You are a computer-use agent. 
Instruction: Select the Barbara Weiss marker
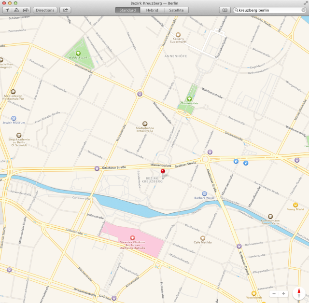click(205, 193)
